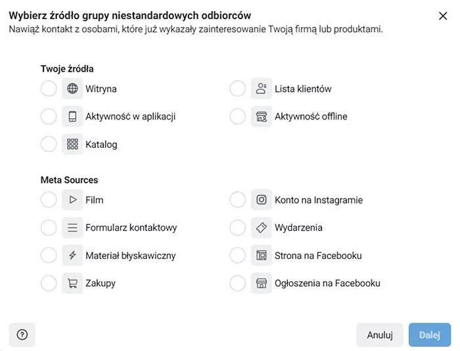Click the globe icon for Witryna
Viewport: 460px width, 351px height.
[72, 89]
